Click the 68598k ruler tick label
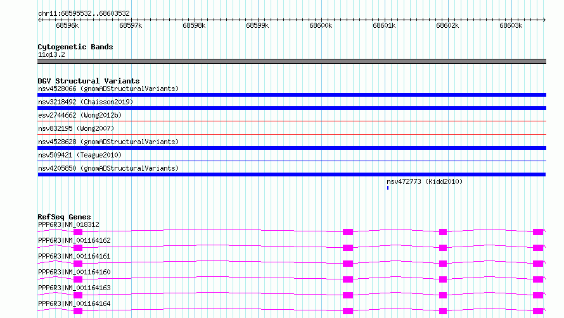 click(x=194, y=25)
